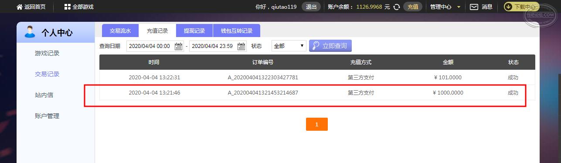Click 第三方支付 in the ¥1000 row
The height and width of the screenshot is (163, 561).
(x=361, y=93)
